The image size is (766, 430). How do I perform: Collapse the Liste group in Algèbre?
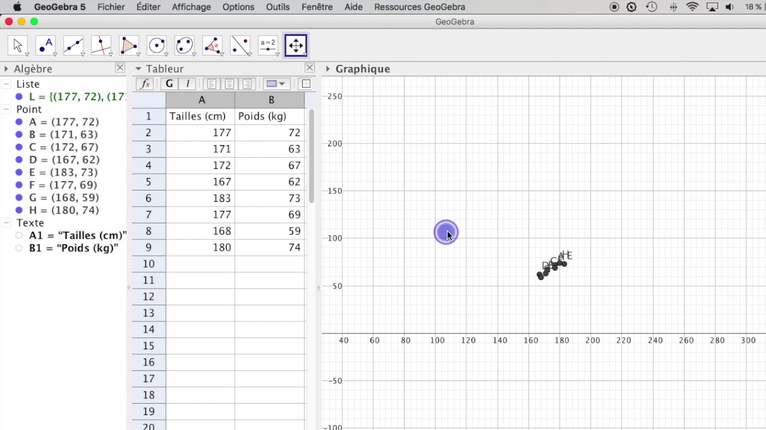(7, 84)
